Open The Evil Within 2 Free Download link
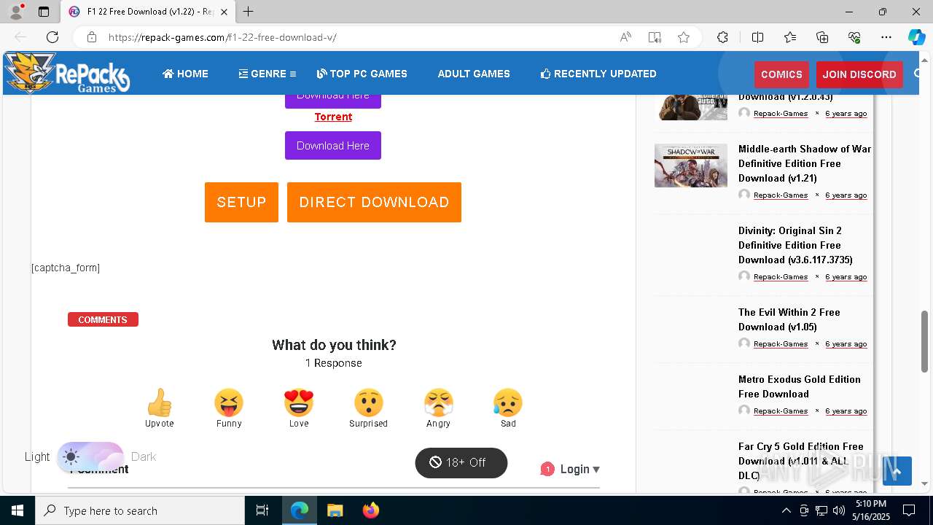This screenshot has width=933, height=525. click(789, 319)
